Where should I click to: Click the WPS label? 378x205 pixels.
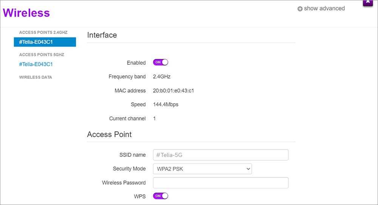[x=140, y=197]
